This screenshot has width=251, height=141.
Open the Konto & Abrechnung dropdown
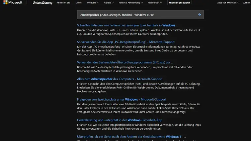click(131, 3)
